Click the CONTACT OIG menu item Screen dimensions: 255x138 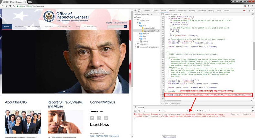coord(90,27)
